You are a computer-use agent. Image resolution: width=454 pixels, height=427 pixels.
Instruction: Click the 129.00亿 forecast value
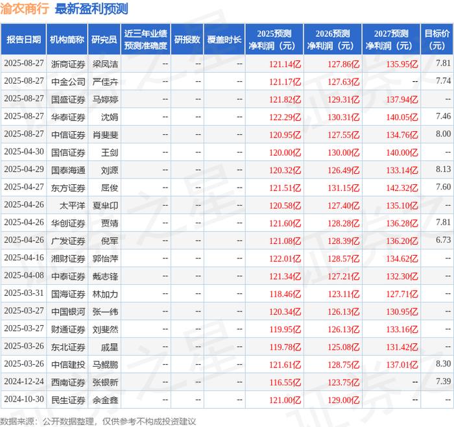(x=344, y=400)
